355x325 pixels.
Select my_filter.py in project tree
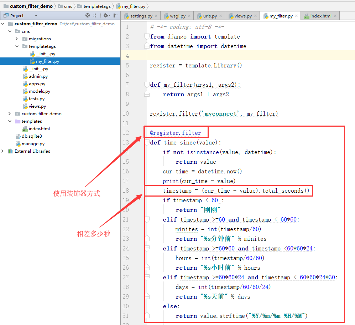[48, 61]
